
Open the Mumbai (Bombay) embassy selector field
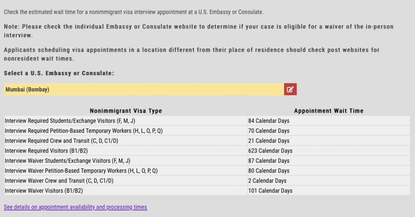pos(144,89)
